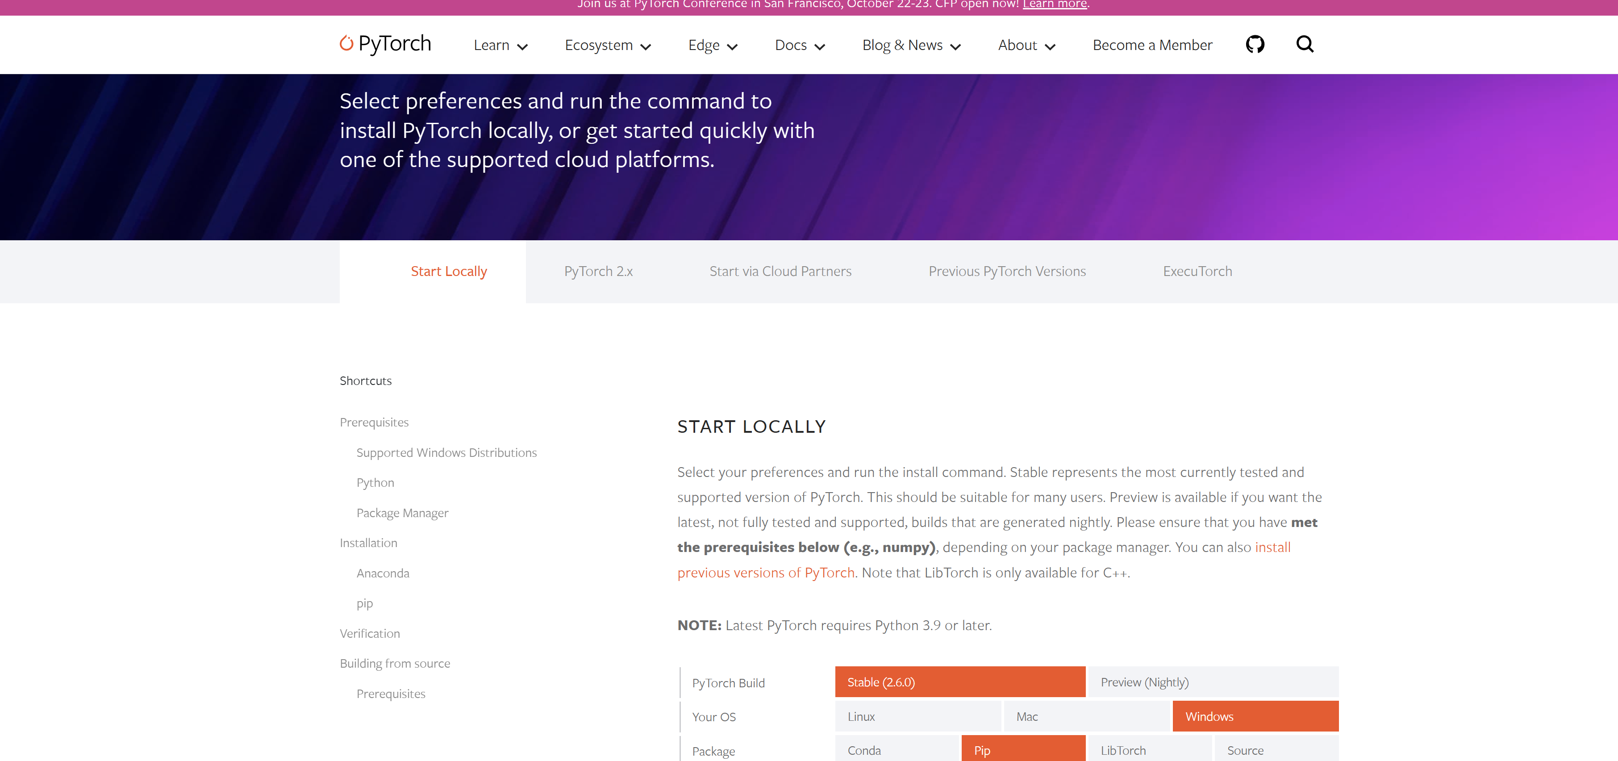
Task: Select the Preview (Nightly) build option
Action: coord(1212,682)
